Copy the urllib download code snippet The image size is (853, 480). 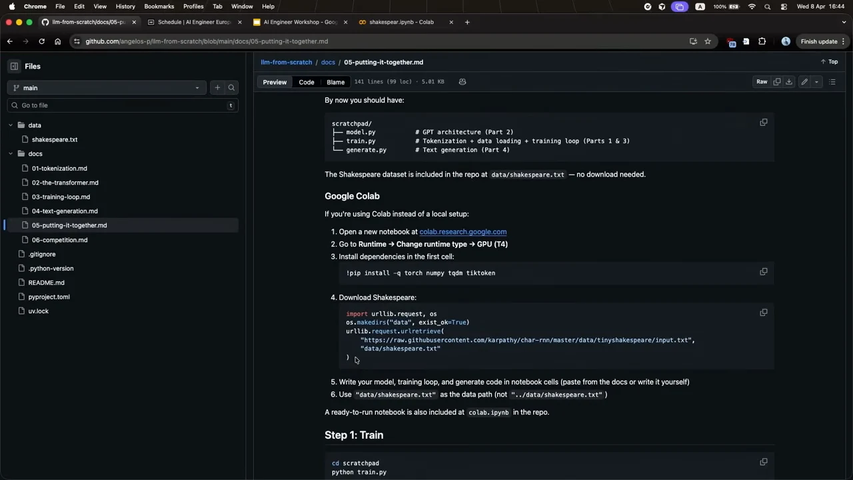click(x=764, y=312)
